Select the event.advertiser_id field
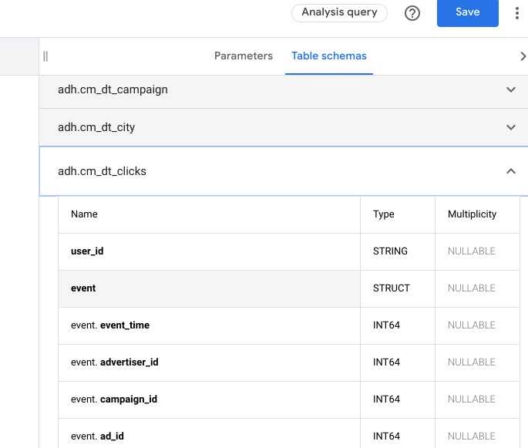This screenshot has width=528, height=448. 115,362
